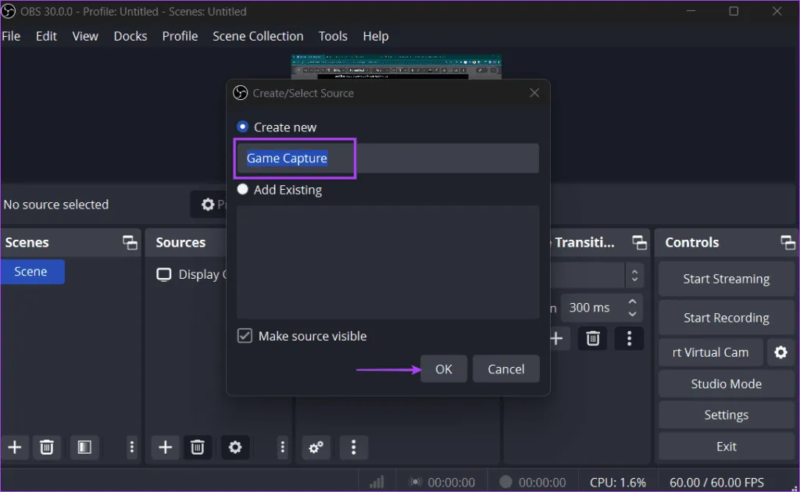Open audio mixer advanced settings gears icon
800x492 pixels.
316,447
